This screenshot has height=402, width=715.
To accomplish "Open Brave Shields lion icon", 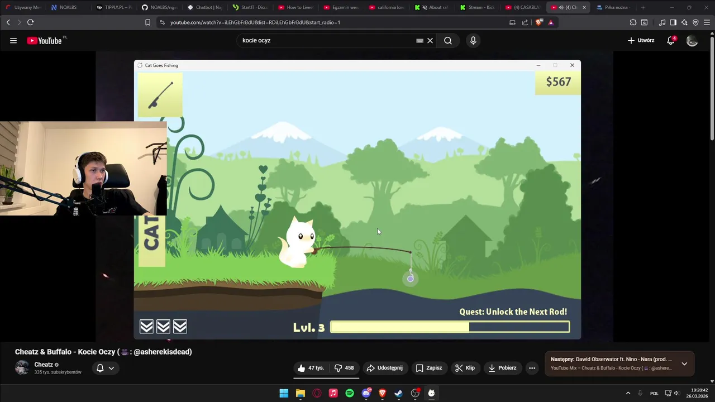I will point(538,22).
